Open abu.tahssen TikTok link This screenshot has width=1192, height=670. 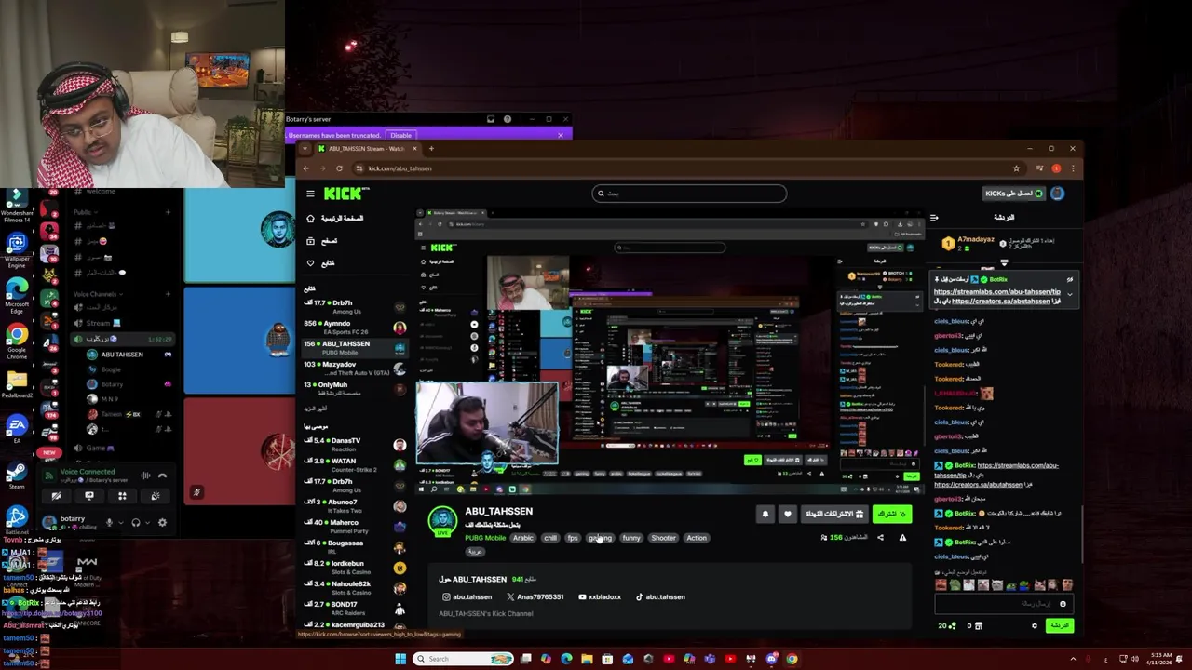coord(660,597)
